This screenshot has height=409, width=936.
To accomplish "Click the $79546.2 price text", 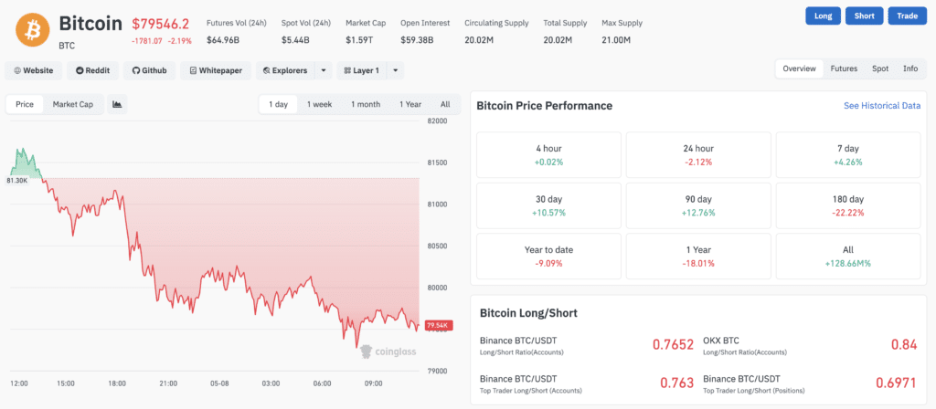I will (161, 24).
